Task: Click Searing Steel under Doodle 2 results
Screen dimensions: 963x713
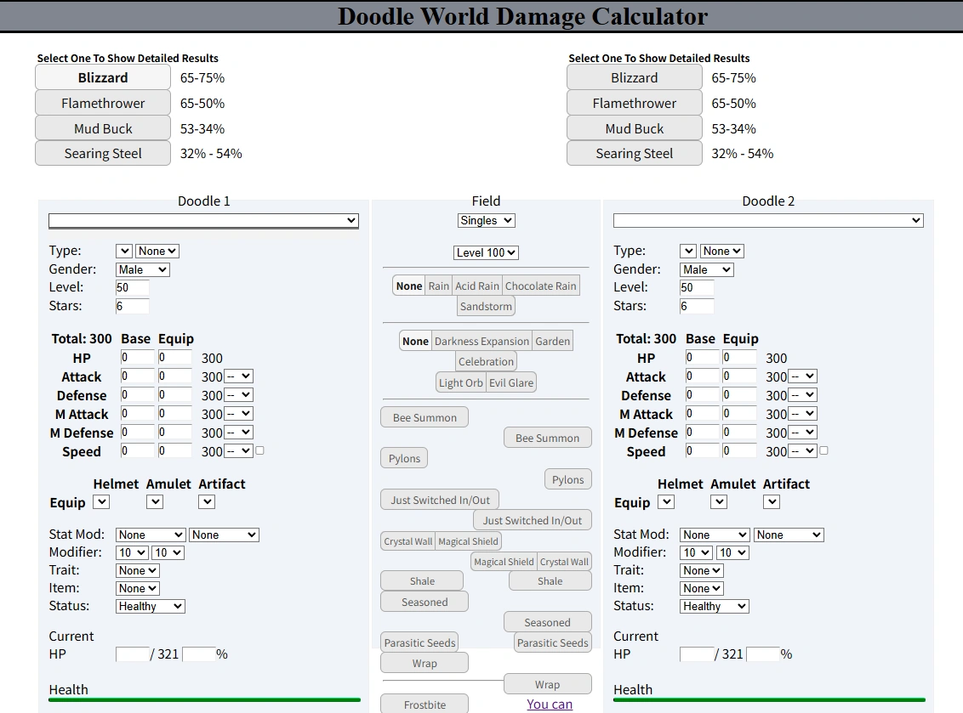Action: click(634, 153)
